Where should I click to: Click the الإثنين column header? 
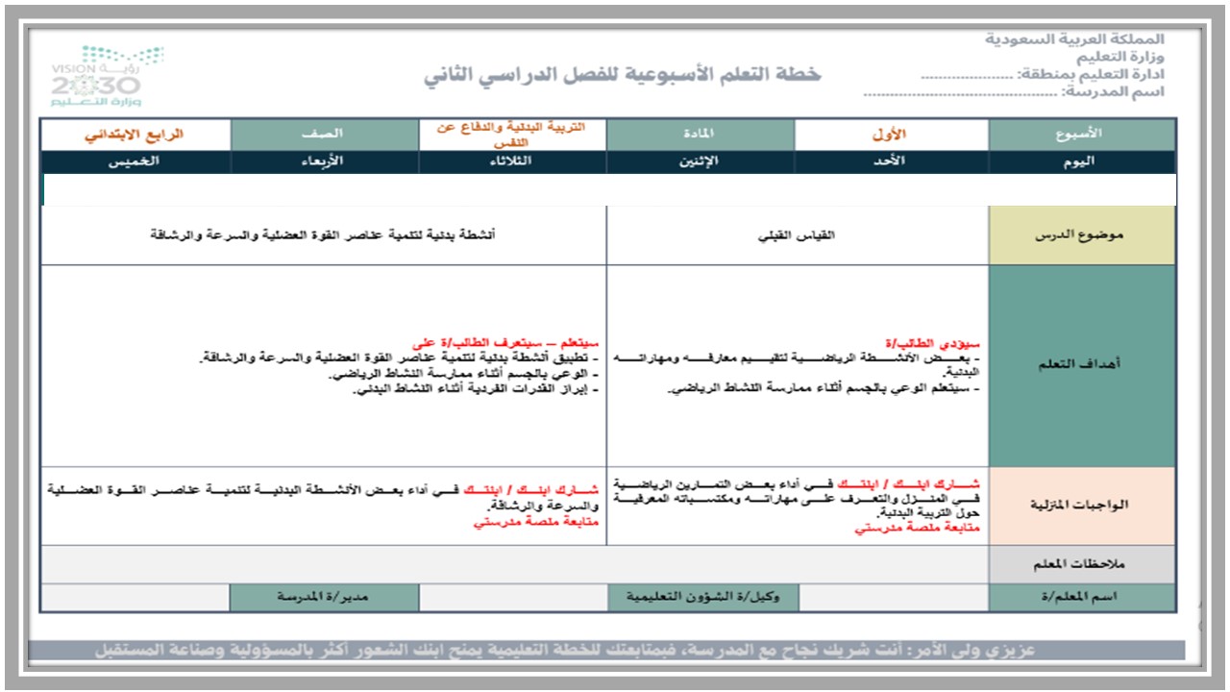point(701,161)
